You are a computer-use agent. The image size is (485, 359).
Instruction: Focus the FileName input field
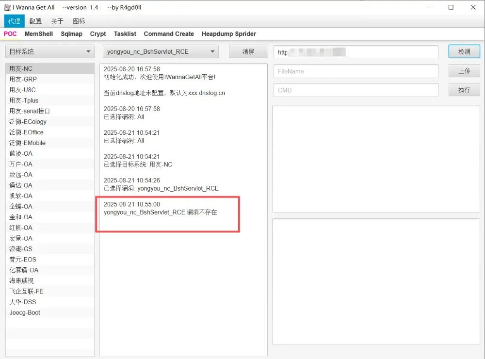click(356, 71)
